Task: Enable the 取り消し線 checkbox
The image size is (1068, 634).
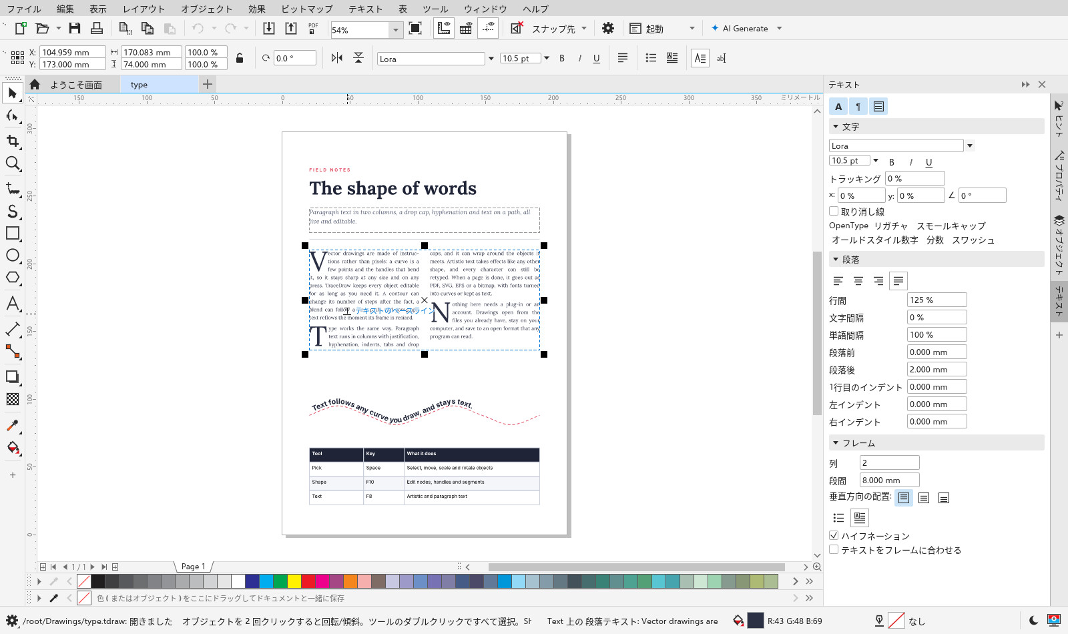Action: coord(834,211)
